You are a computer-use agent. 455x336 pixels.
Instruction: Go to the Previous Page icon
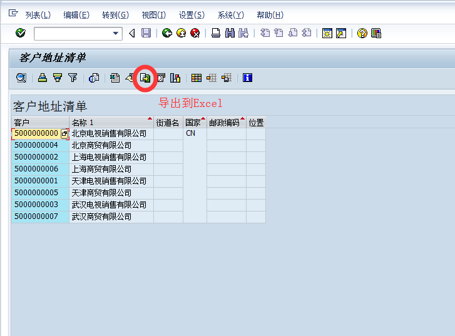(279, 33)
